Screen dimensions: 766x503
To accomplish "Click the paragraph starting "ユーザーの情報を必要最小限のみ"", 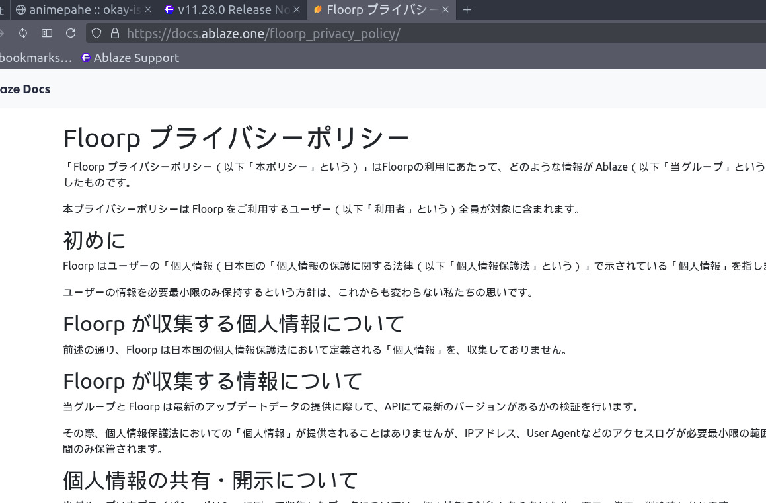I will (299, 292).
